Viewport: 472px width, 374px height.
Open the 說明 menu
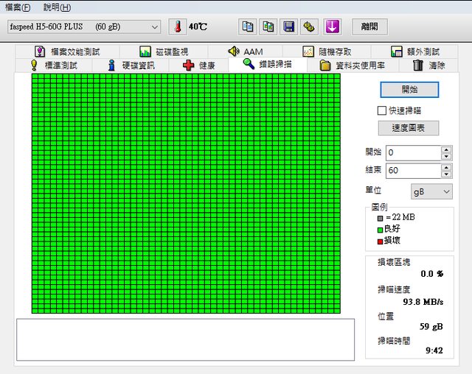(57, 7)
